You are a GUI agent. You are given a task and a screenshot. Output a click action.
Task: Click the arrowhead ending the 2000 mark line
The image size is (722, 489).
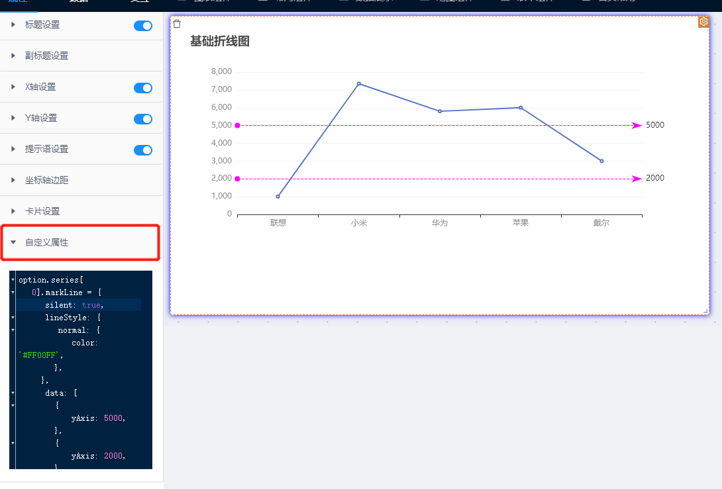point(637,179)
